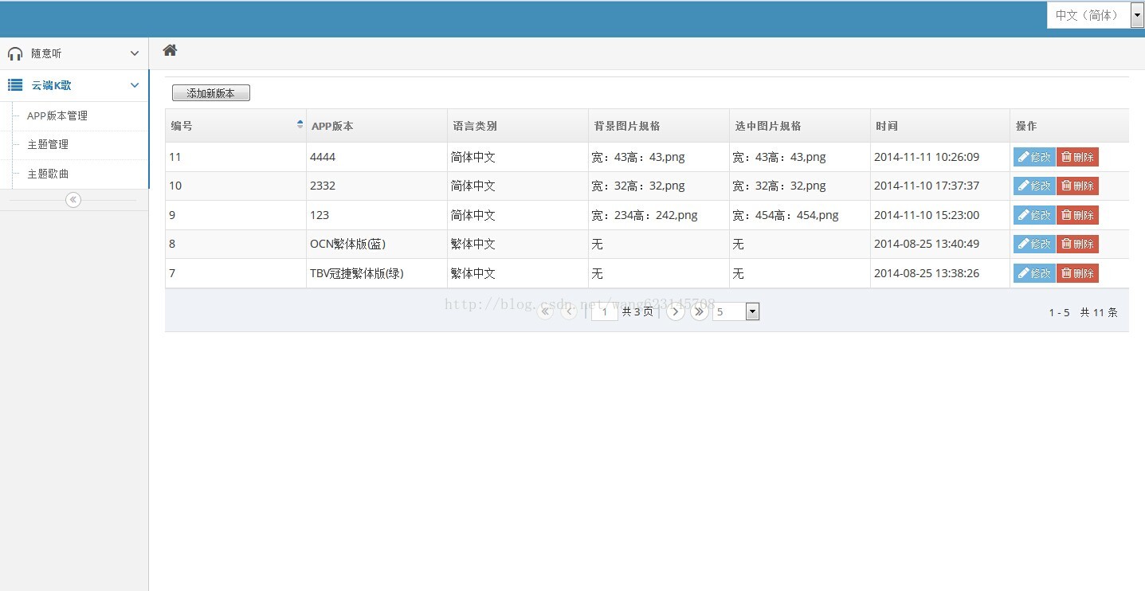Select the cell reading 4444
The image size is (1145, 591).
point(377,157)
